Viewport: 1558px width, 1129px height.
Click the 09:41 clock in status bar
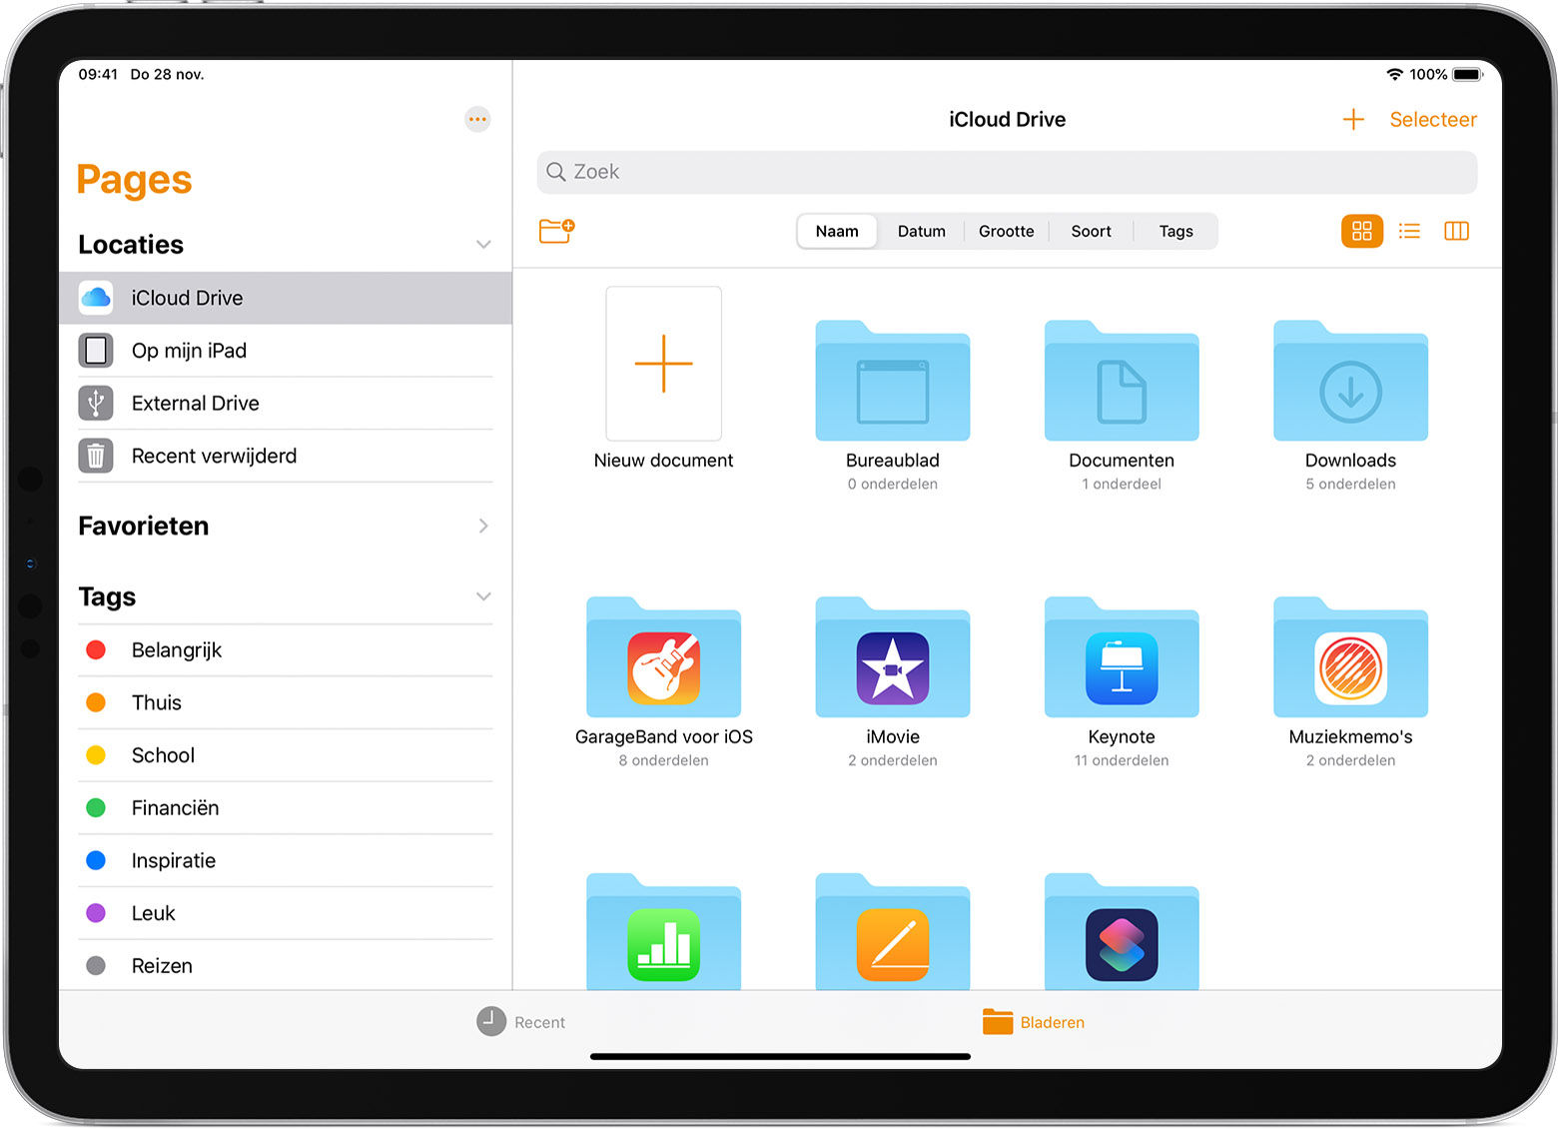[x=98, y=75]
